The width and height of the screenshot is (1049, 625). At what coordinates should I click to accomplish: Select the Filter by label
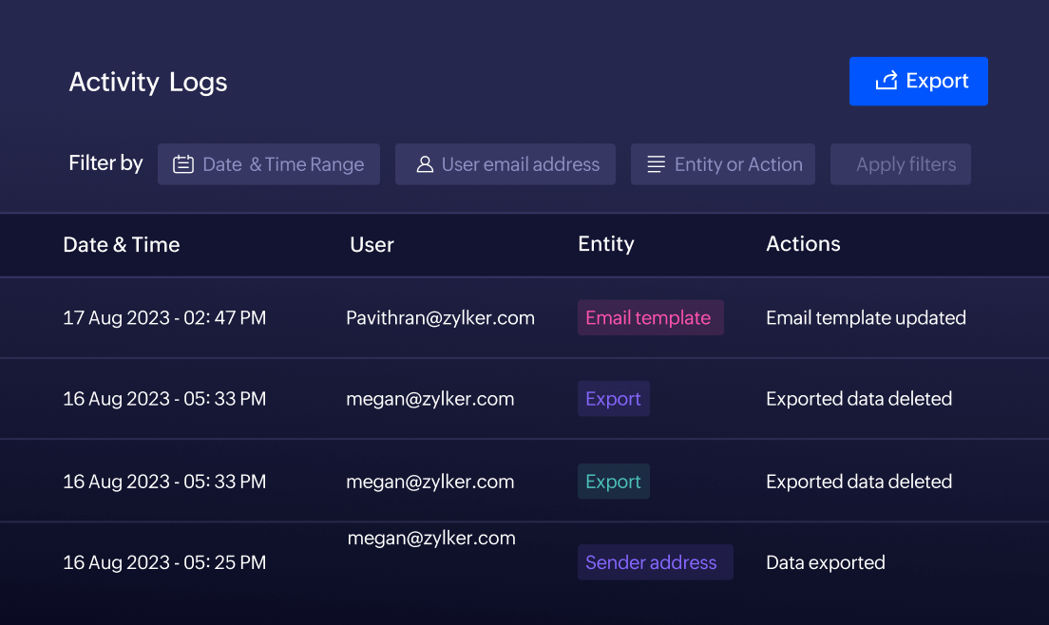tap(105, 162)
